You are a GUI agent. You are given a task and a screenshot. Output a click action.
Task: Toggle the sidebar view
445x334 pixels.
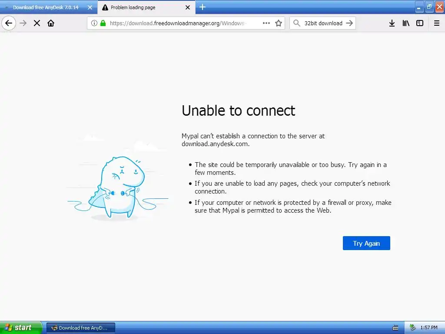click(420, 23)
